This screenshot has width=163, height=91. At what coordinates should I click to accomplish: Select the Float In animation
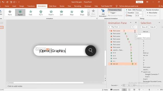point(51,12)
